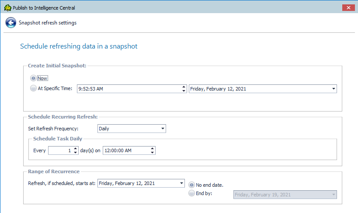The height and width of the screenshot is (213, 358).
Task: Open the refresh start date dropdown
Action: (x=181, y=183)
